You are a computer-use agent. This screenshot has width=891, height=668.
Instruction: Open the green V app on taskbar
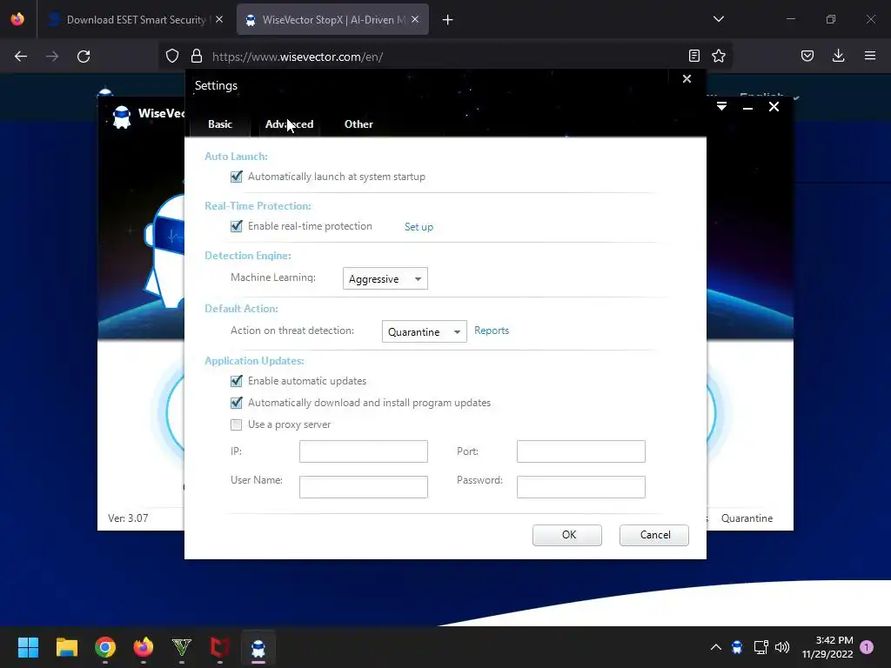click(x=182, y=647)
